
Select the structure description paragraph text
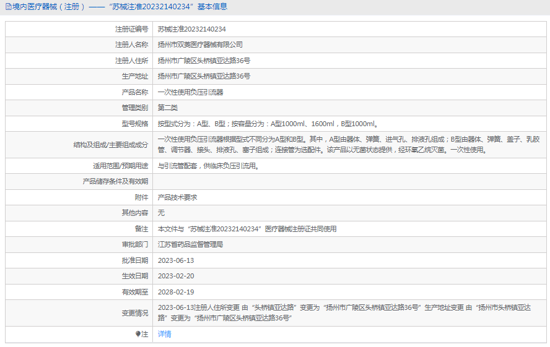(x=349, y=145)
